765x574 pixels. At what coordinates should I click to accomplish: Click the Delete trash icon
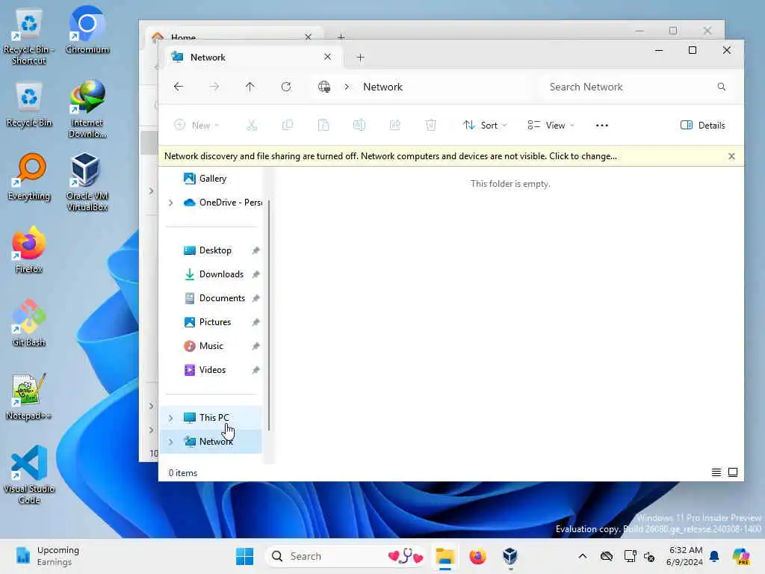pos(431,126)
